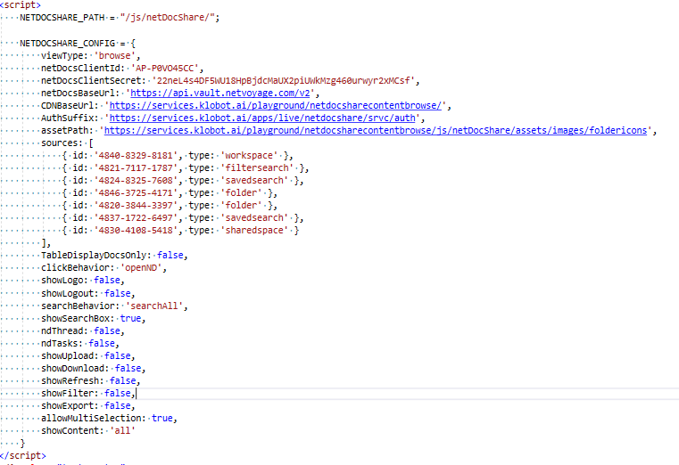Click the ndThread false value
The height and width of the screenshot is (465, 679).
tap(107, 331)
